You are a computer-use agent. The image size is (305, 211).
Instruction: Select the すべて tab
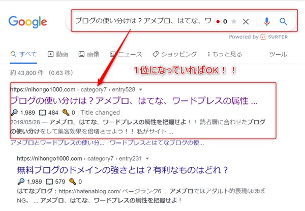[23, 54]
